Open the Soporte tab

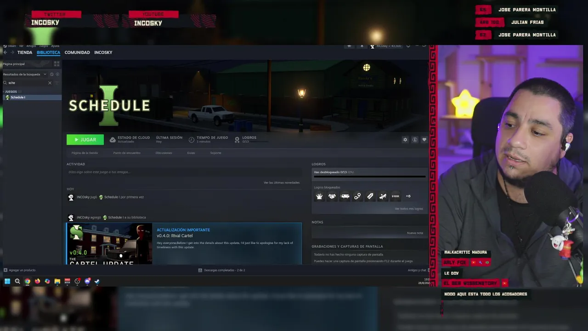click(215, 153)
